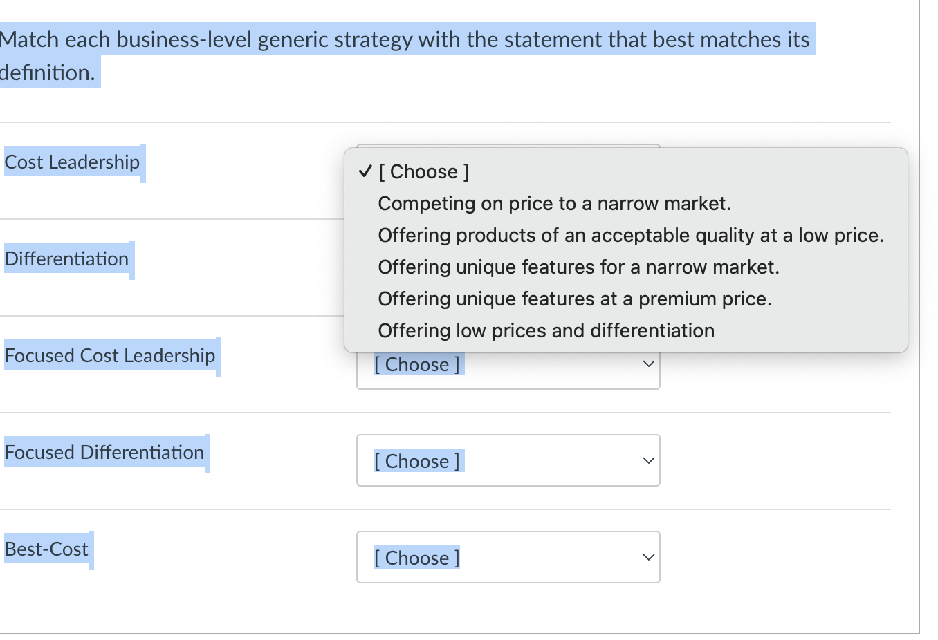Screen dimensions: 938x640
Task: Select "Offering products of an acceptable quality" option
Action: tap(631, 235)
